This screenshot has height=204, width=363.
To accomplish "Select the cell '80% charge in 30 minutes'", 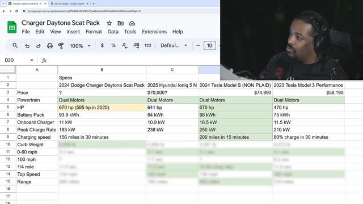I will click(309, 137).
